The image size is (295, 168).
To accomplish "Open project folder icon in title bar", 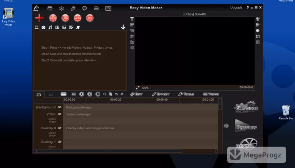I will point(50,8).
